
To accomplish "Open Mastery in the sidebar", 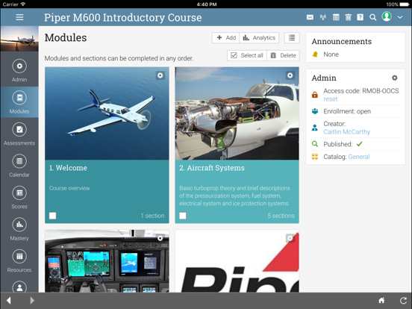I will click(19, 229).
